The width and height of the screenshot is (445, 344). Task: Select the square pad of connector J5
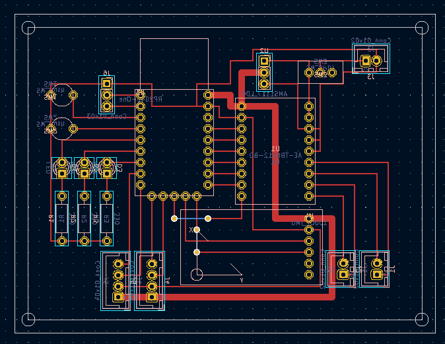pyautogui.click(x=118, y=297)
